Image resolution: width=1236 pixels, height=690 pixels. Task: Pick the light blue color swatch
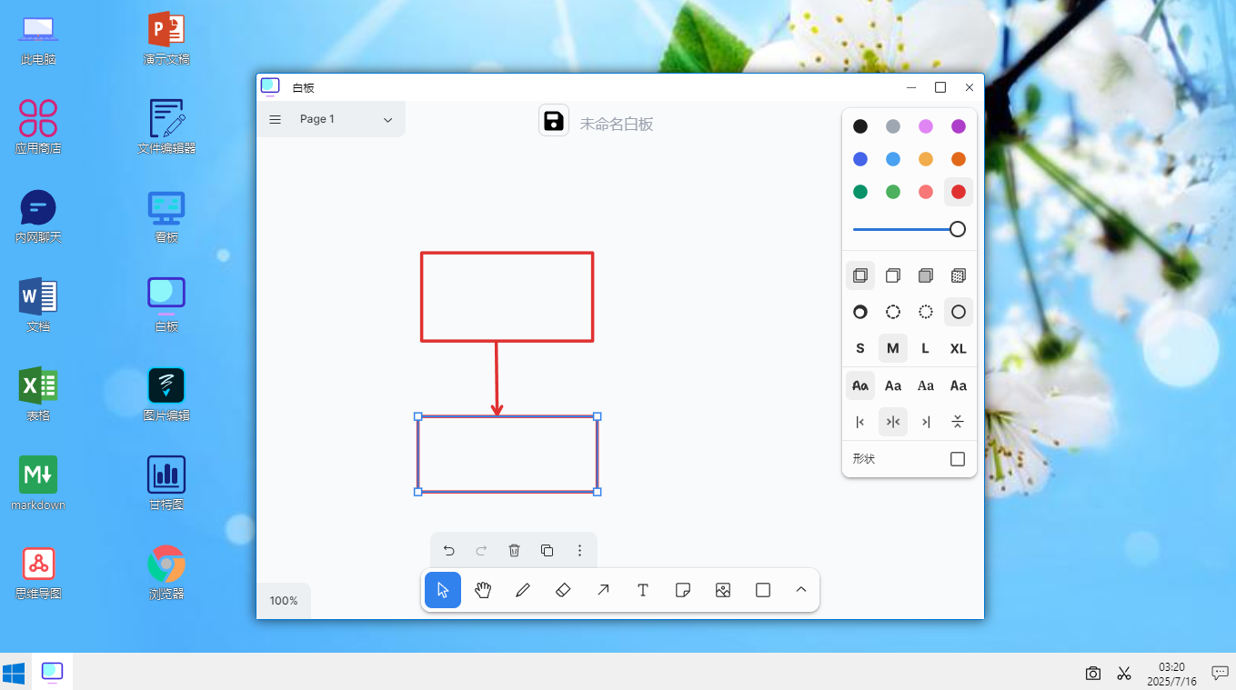pos(893,159)
